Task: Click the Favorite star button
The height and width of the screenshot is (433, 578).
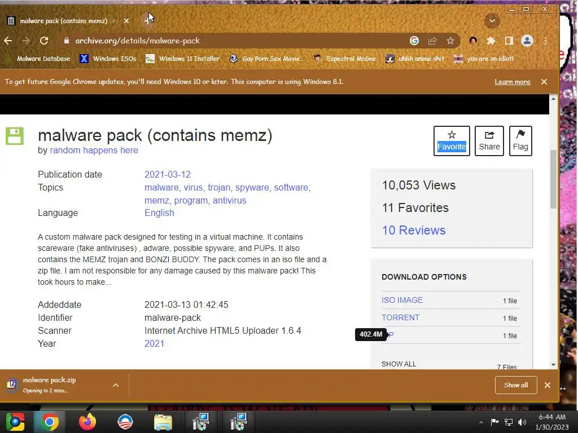Action: tap(452, 141)
